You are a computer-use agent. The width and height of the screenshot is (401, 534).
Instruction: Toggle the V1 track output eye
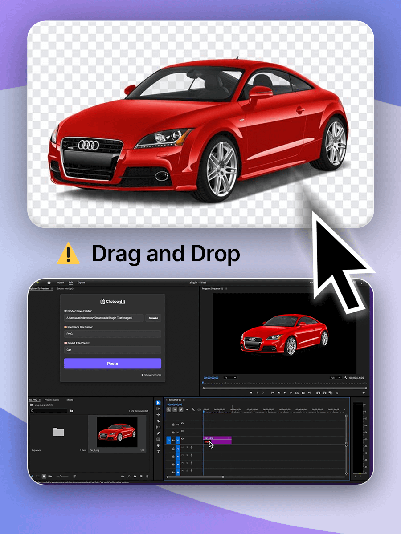click(x=182, y=440)
